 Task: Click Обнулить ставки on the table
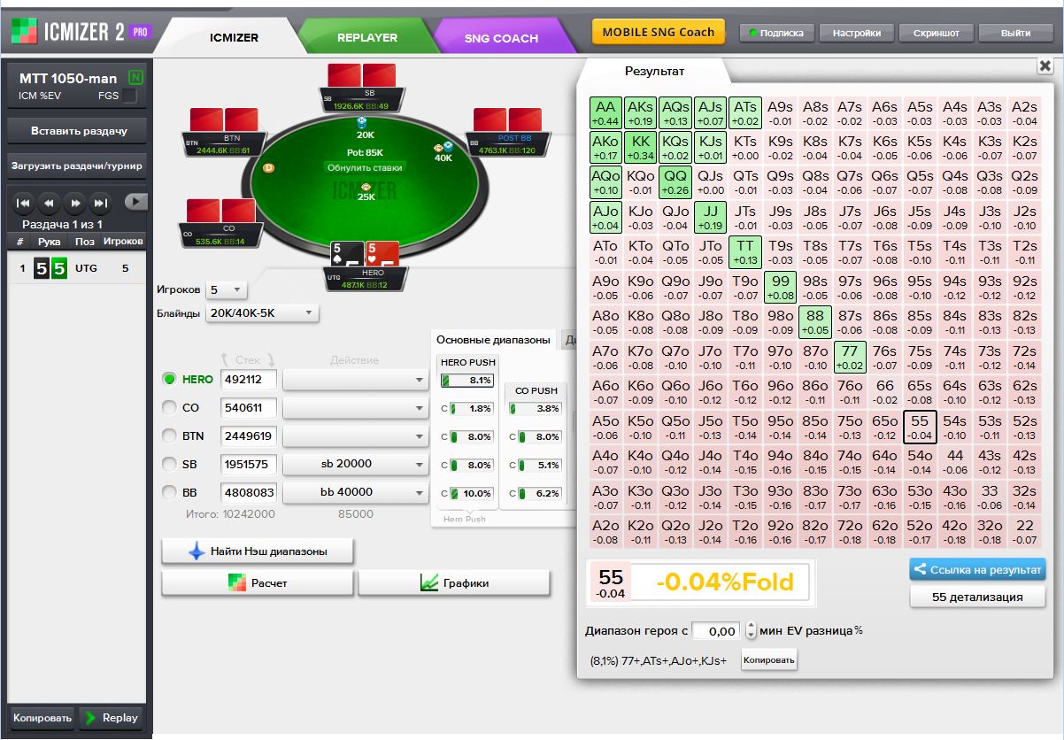pos(365,167)
